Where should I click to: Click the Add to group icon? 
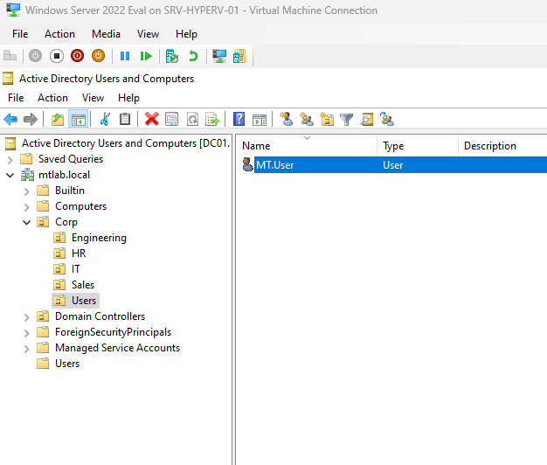point(387,119)
